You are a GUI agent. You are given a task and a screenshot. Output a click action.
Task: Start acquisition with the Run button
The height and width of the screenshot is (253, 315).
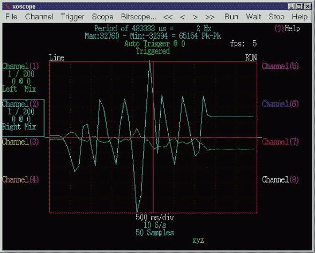click(x=231, y=17)
